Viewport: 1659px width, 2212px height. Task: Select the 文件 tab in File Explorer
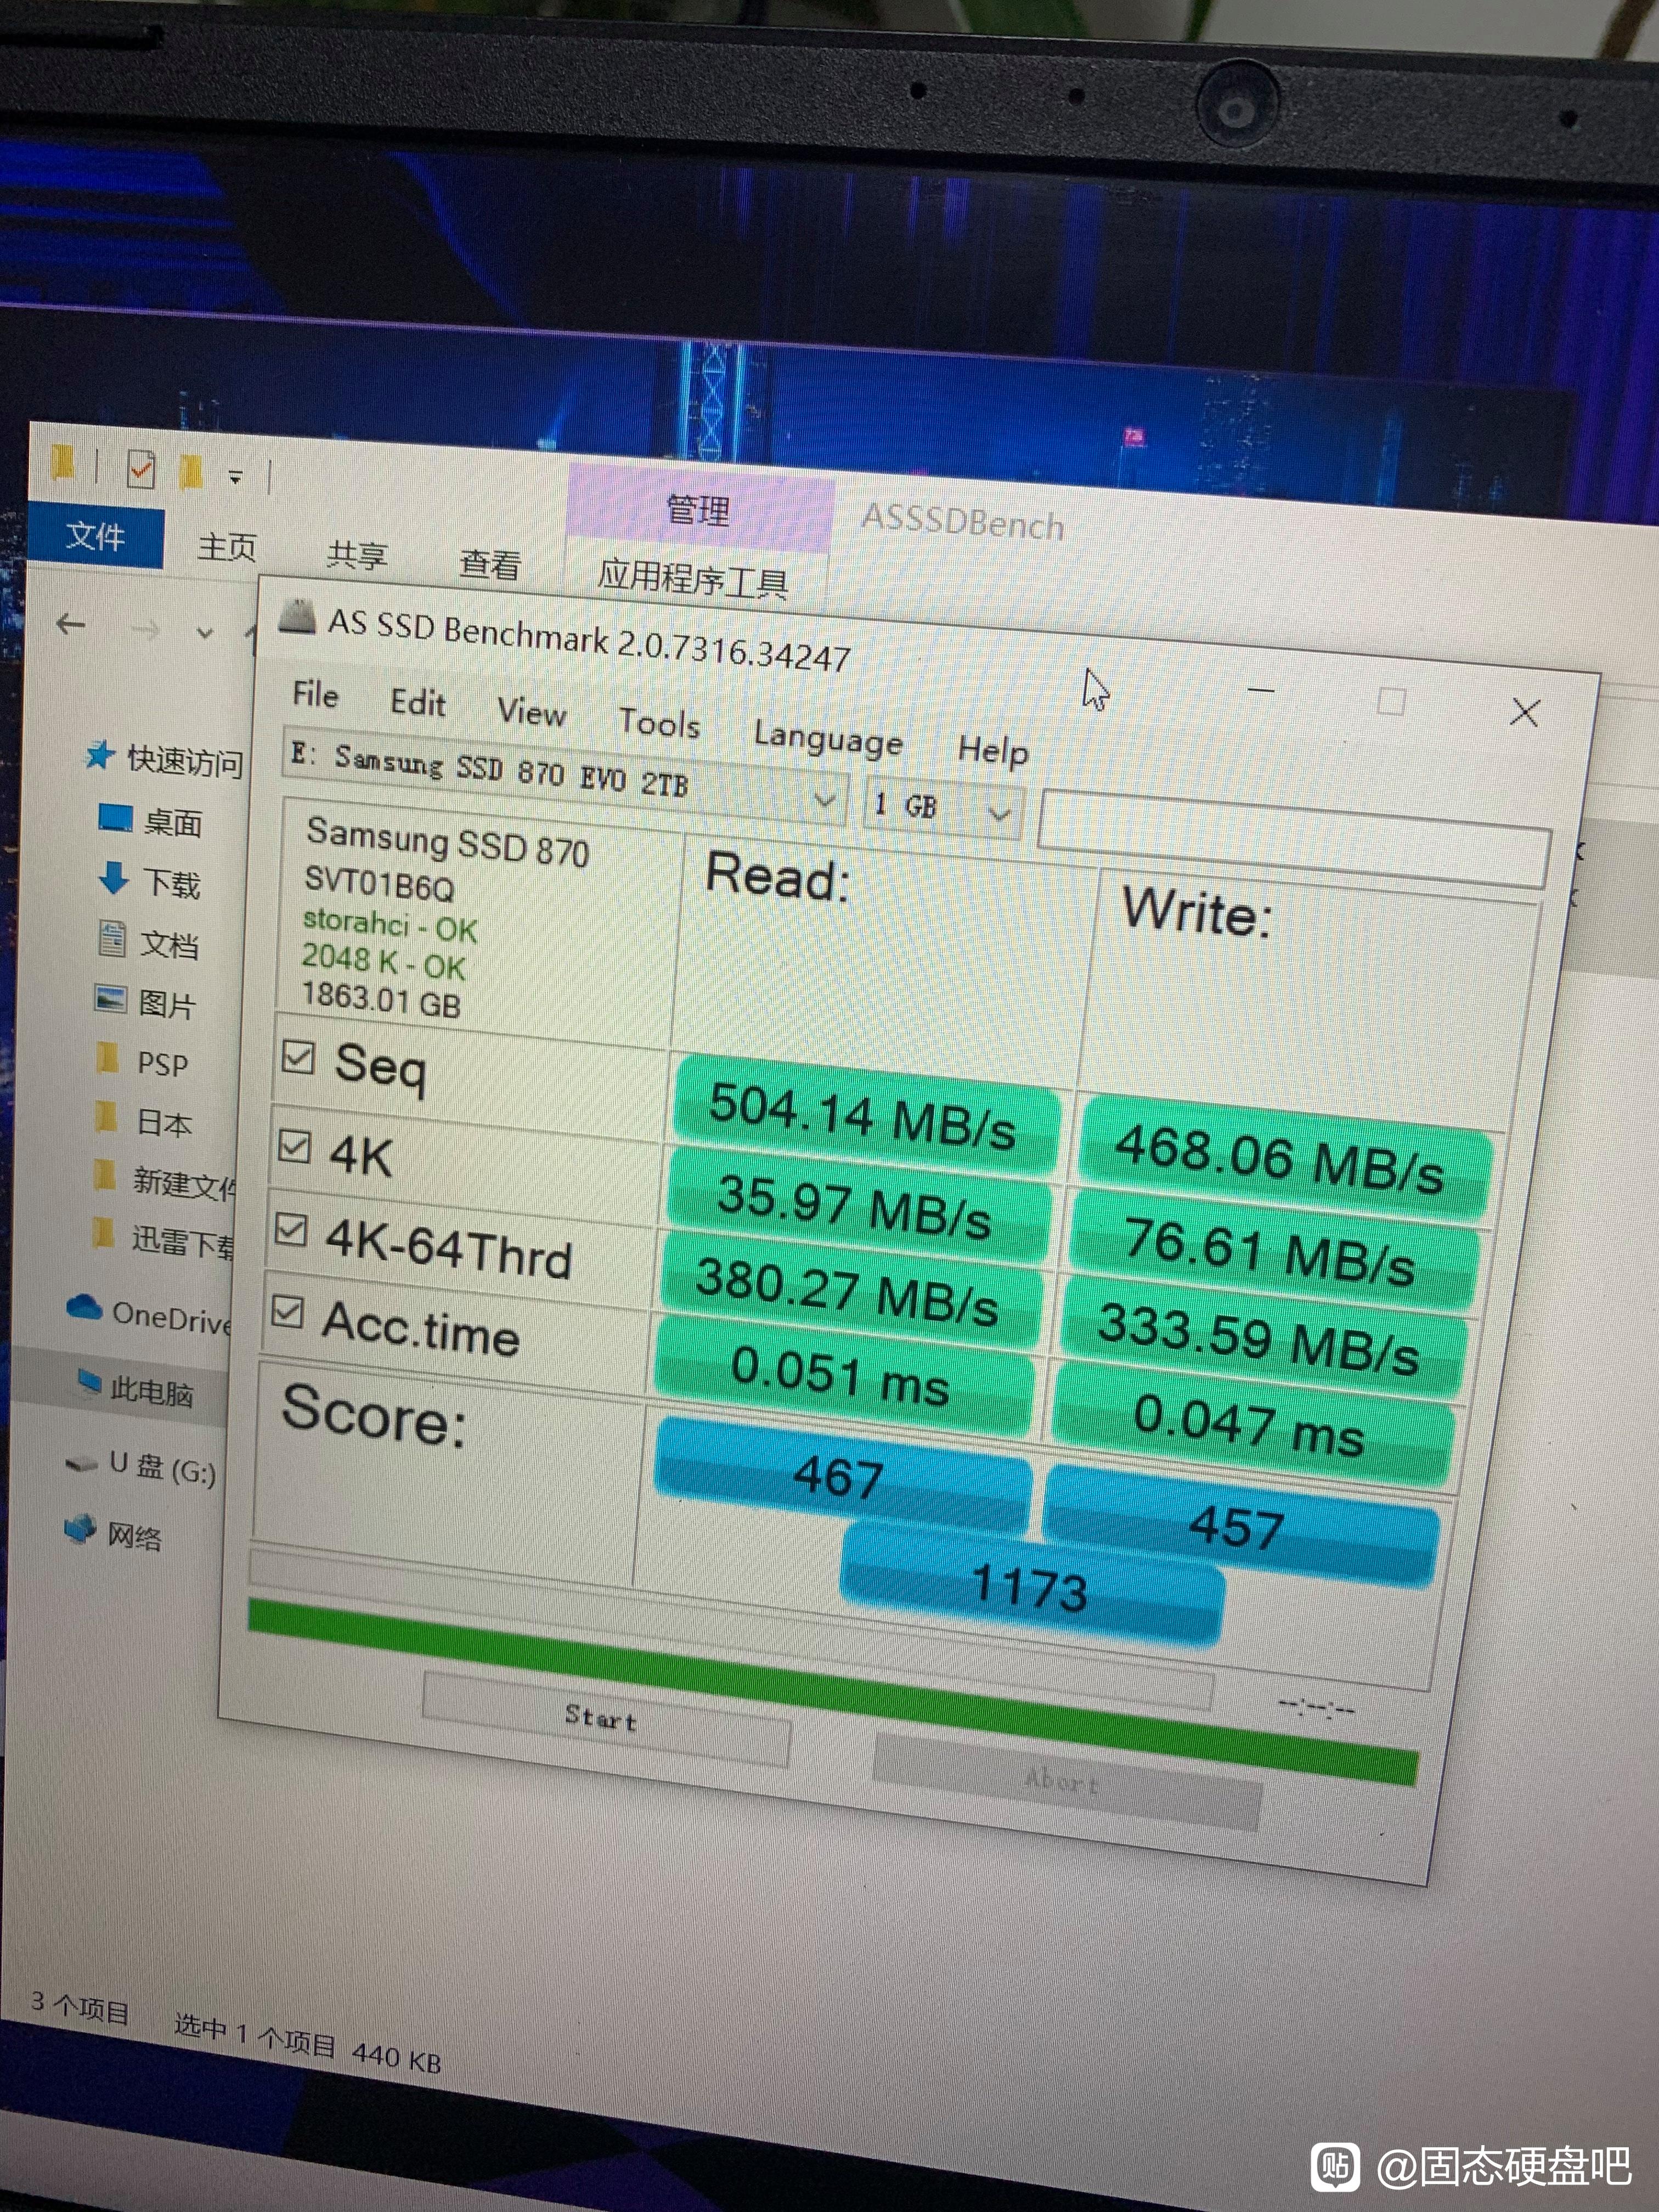pos(95,536)
